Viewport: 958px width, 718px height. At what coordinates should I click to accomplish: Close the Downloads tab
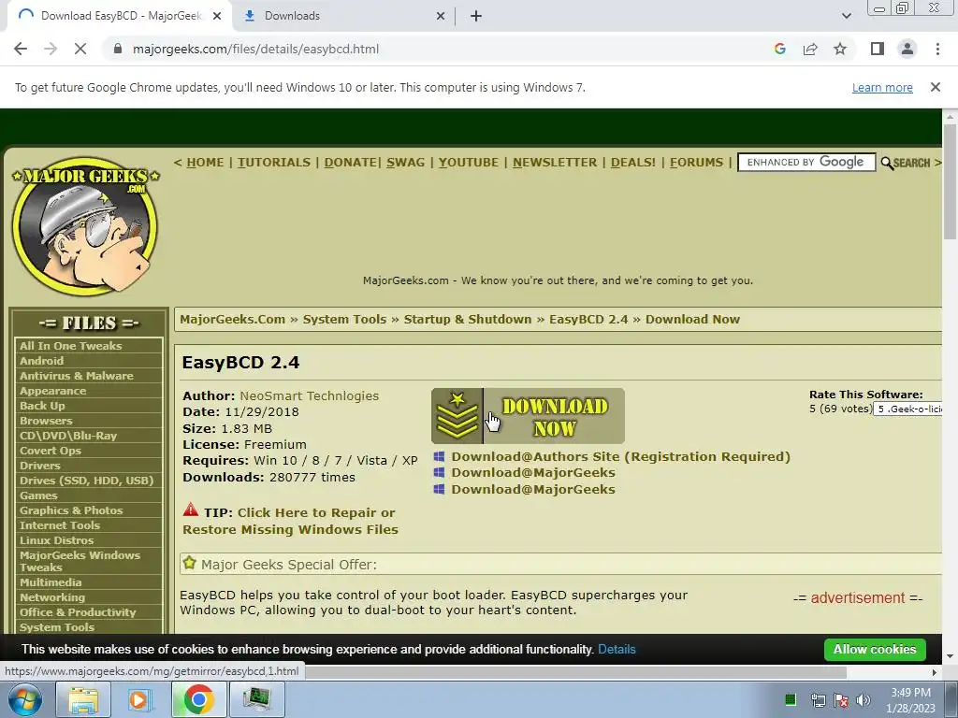(x=440, y=16)
